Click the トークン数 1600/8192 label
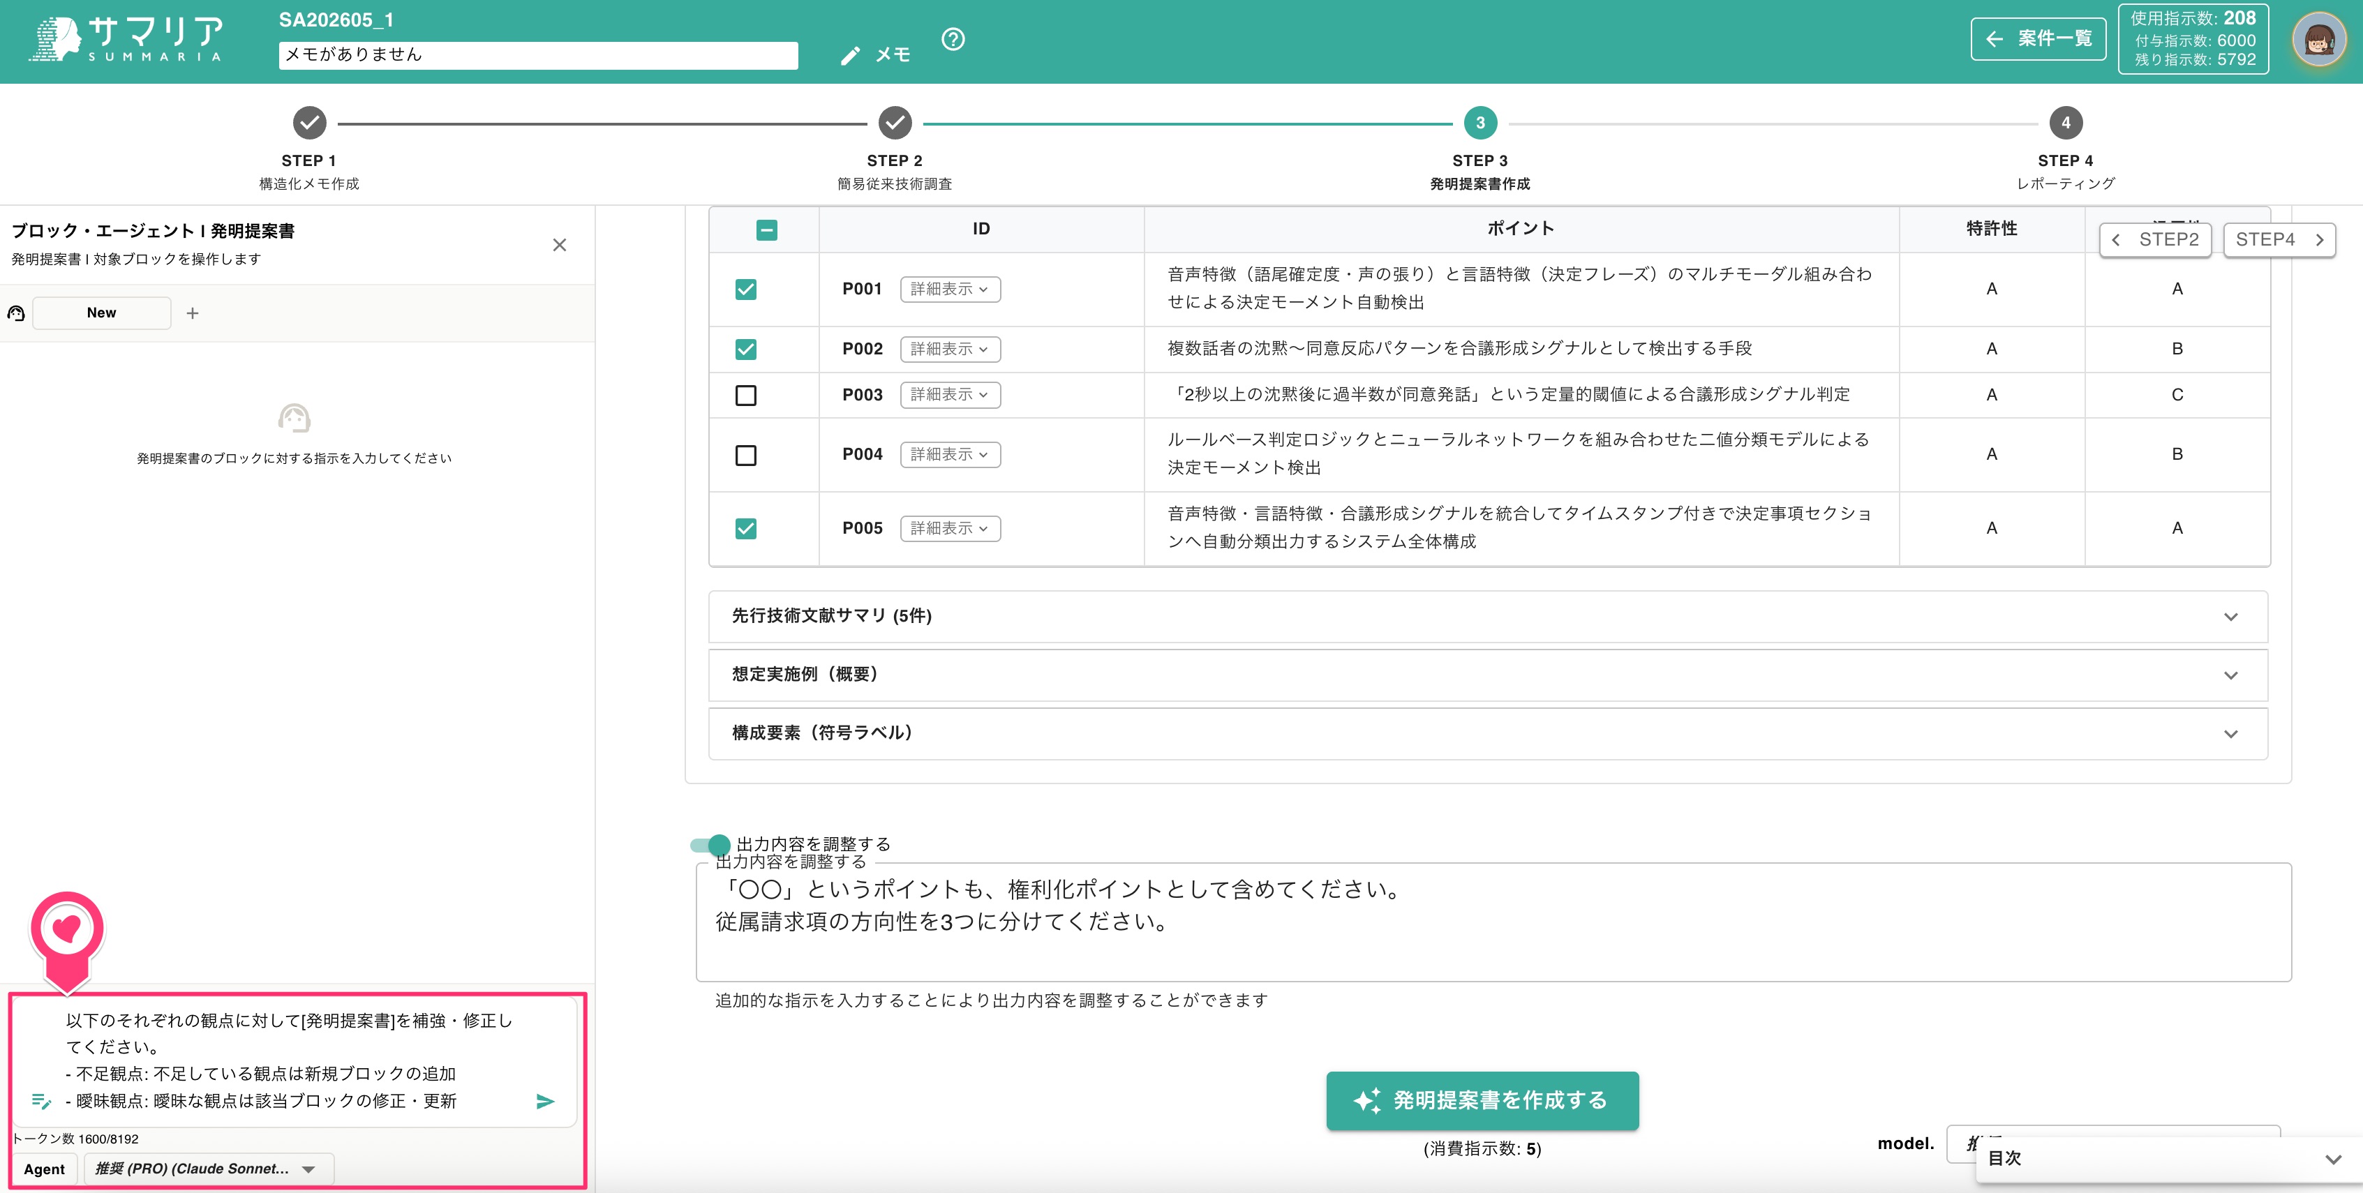The height and width of the screenshot is (1193, 2363). tap(75, 1139)
